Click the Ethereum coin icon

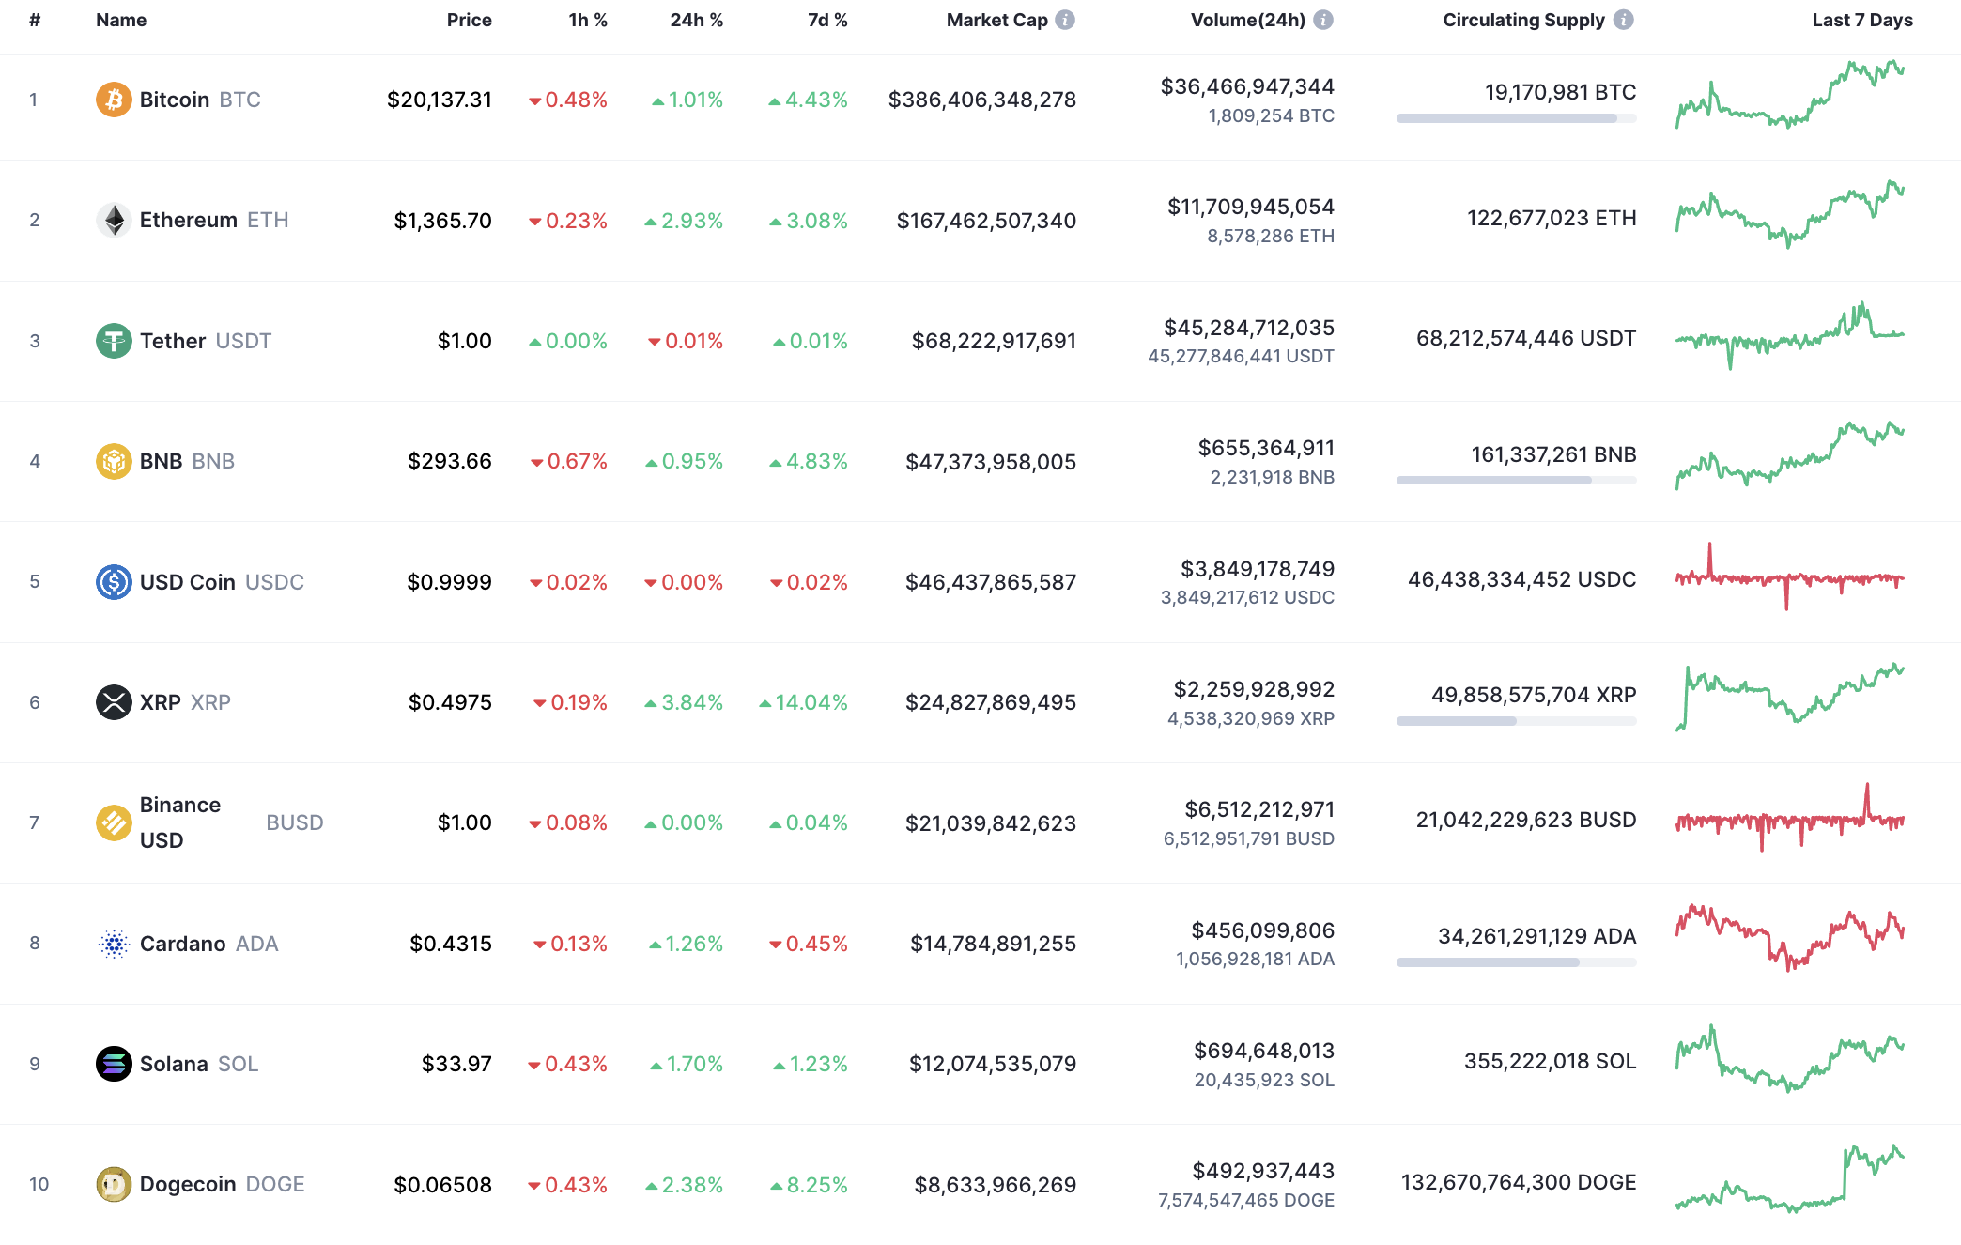tap(114, 220)
